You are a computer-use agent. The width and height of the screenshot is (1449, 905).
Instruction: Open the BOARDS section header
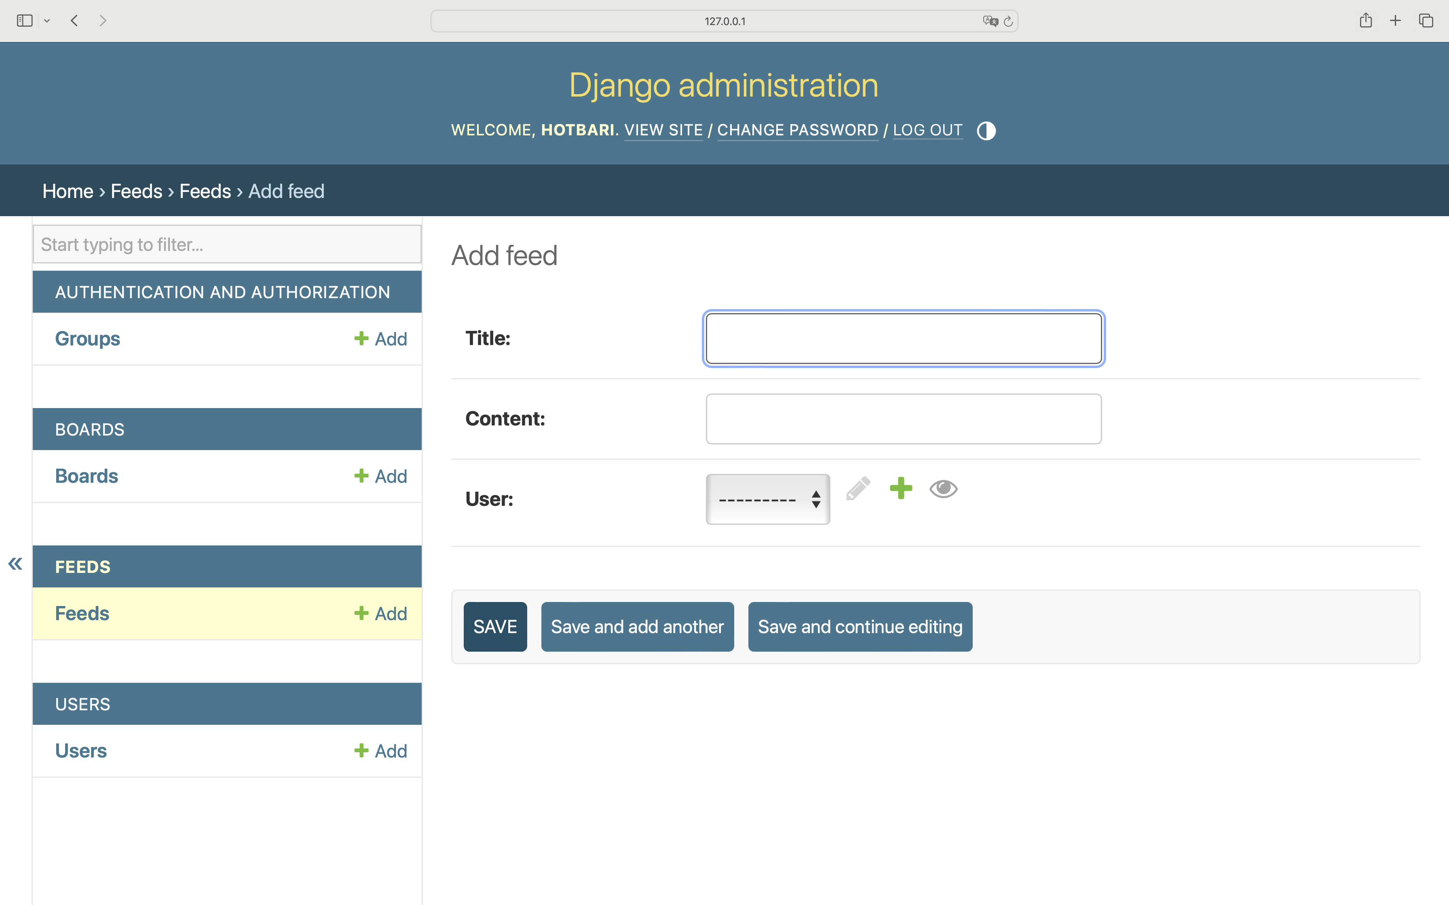point(90,430)
